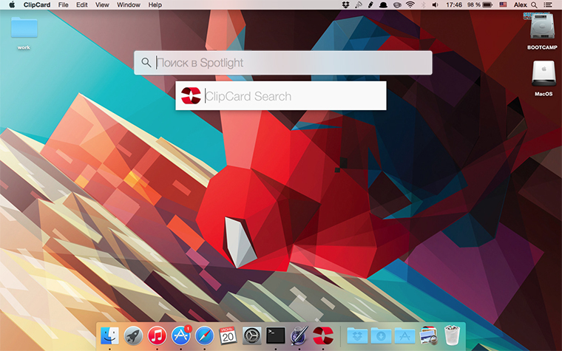Click the magnifier icon in the Spotlight bar
Screen dimensions: 562x351
click(x=146, y=62)
